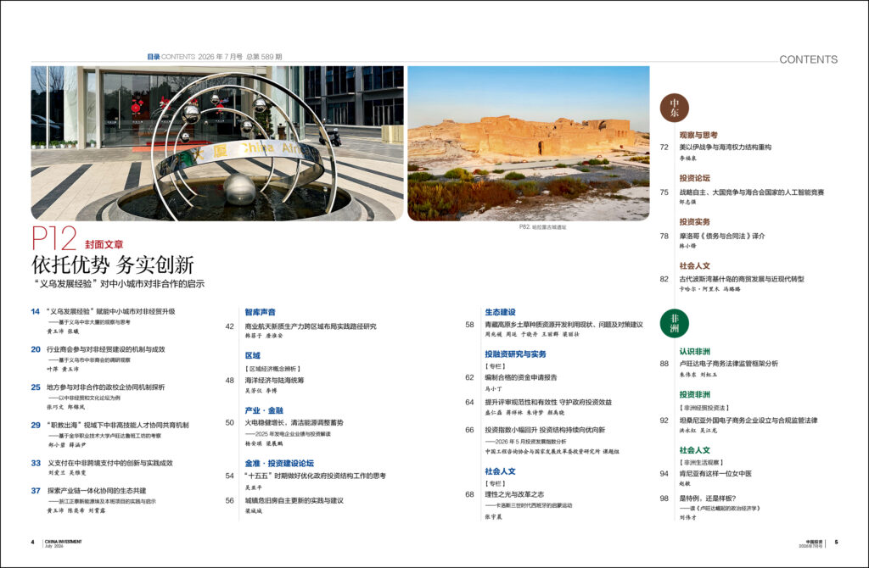This screenshot has height=568, width=869.
Task: Select the green 社会人文 heading above page 94
Action: pyautogui.click(x=694, y=451)
